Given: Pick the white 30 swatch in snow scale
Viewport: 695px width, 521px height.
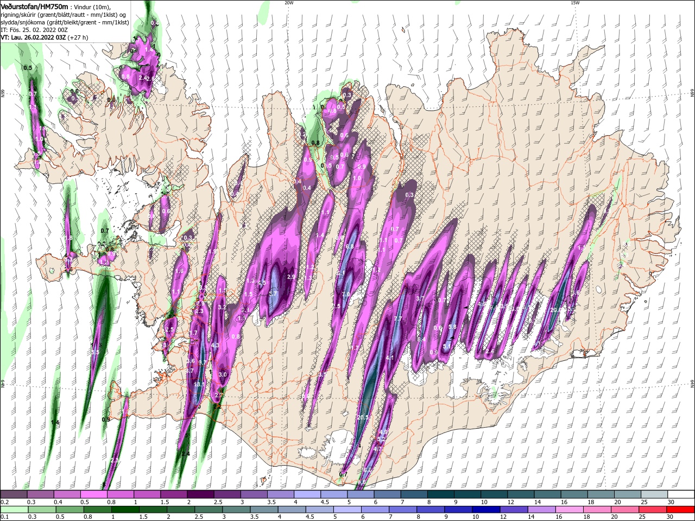Looking at the screenshot, I should [681, 495].
